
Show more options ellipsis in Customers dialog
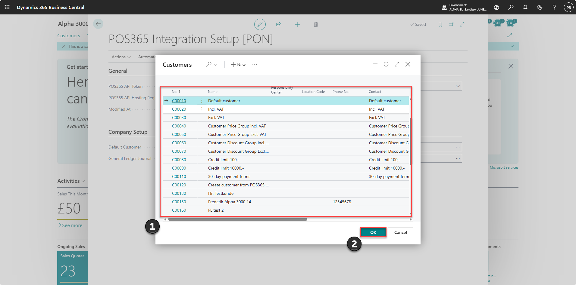[255, 64]
